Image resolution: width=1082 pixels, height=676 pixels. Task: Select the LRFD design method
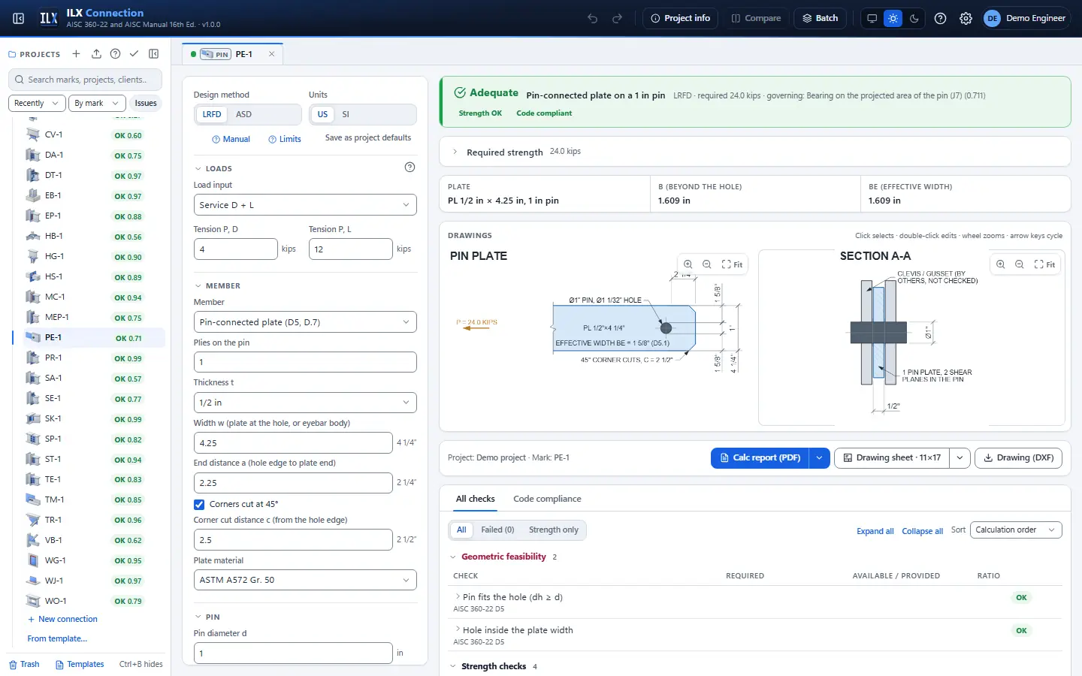pyautogui.click(x=212, y=114)
